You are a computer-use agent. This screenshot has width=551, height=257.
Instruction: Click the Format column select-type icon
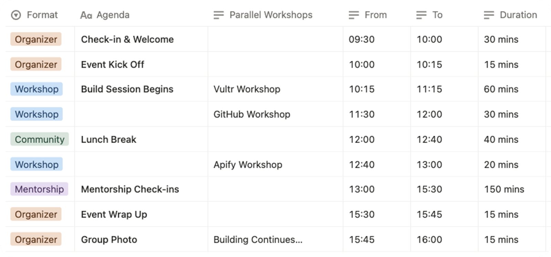(16, 15)
